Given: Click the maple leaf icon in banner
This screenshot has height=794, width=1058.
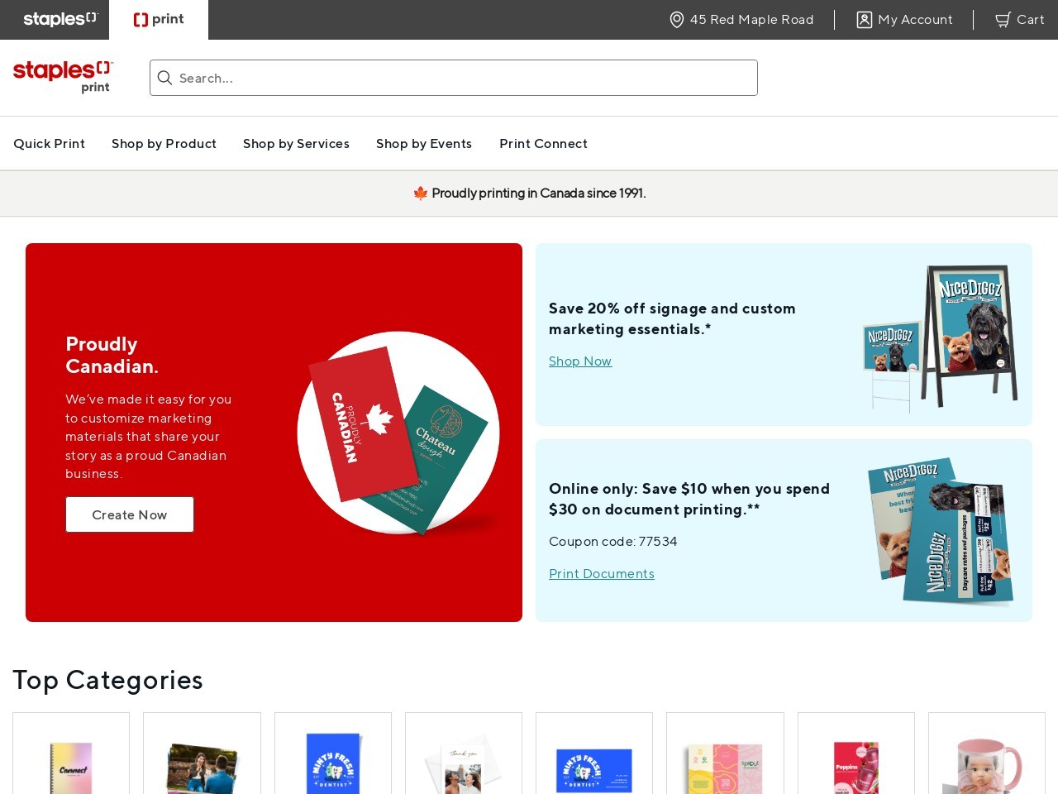Looking at the screenshot, I should [x=420, y=193].
